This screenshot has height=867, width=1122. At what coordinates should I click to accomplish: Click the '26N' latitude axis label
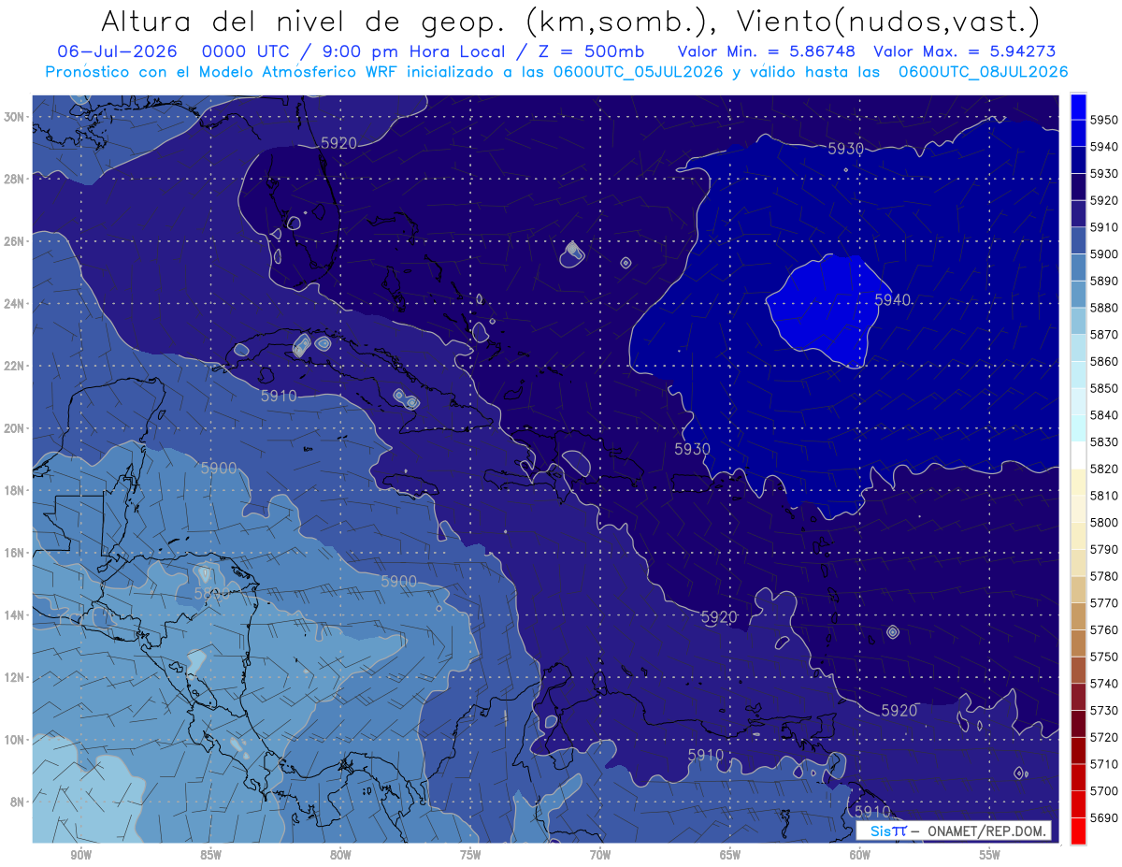tap(14, 241)
